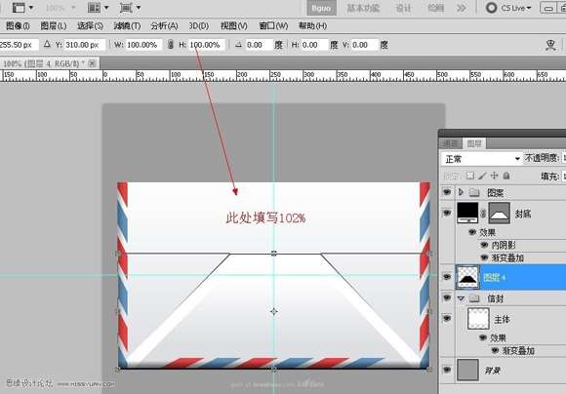
Task: Switch to the 绘画 workspace
Action: coord(435,8)
